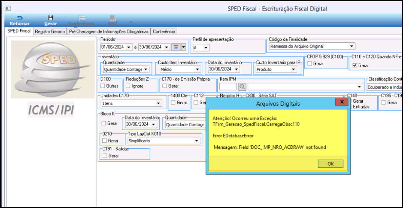403x208 pixels.
Task: Open the calendar icon in Período
Action: 176,47
